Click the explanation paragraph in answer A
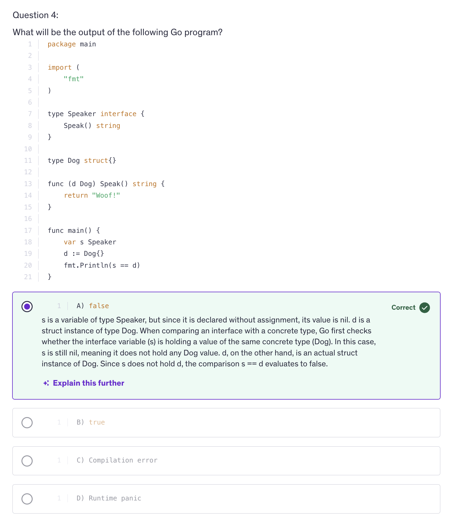This screenshot has width=454, height=526. [208, 342]
